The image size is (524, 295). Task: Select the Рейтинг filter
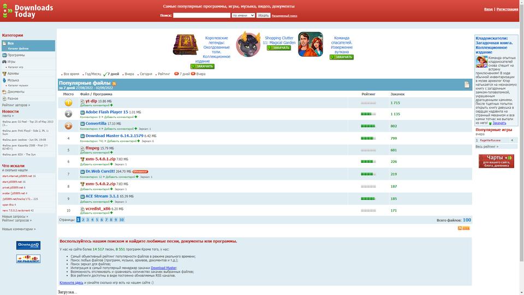164,74
